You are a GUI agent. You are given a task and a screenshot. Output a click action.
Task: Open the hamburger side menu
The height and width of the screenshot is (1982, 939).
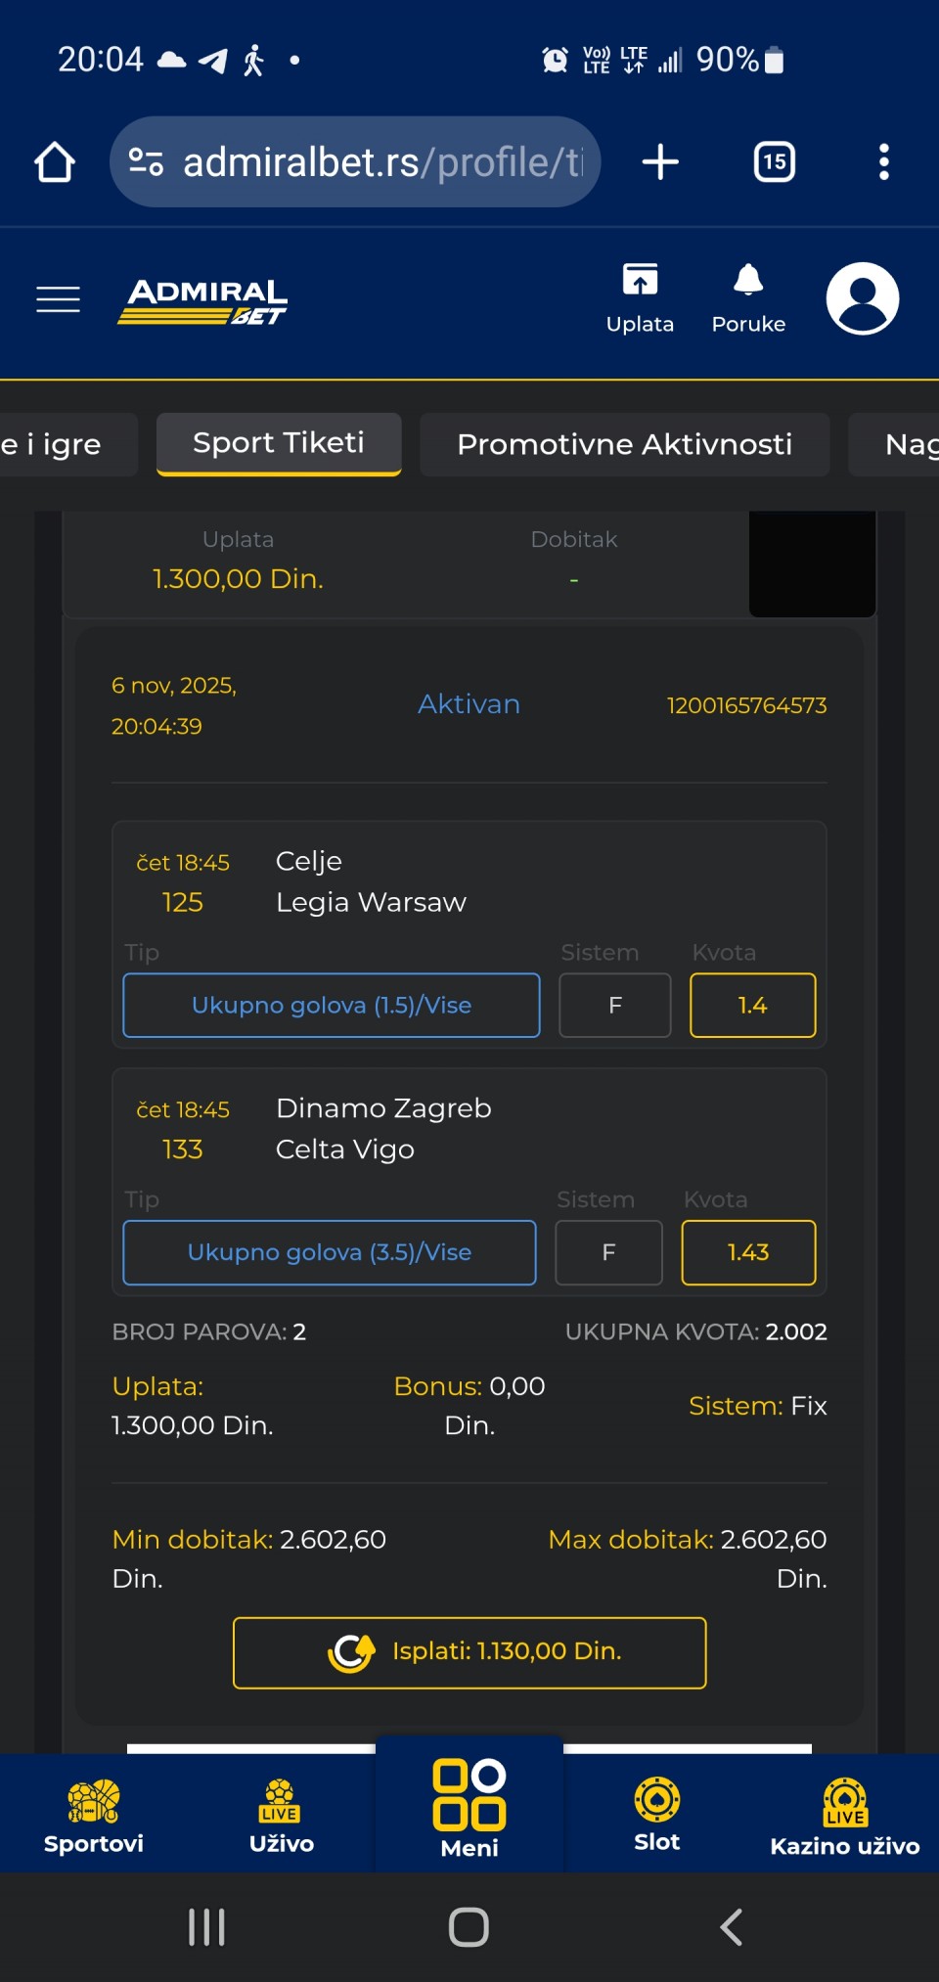point(58,299)
